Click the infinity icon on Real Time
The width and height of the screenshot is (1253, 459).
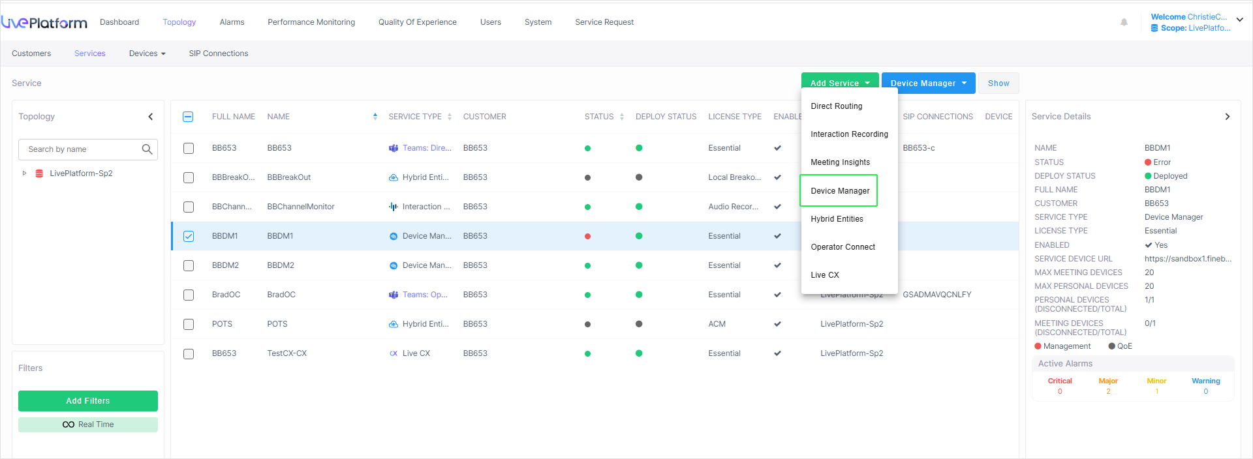pos(69,424)
